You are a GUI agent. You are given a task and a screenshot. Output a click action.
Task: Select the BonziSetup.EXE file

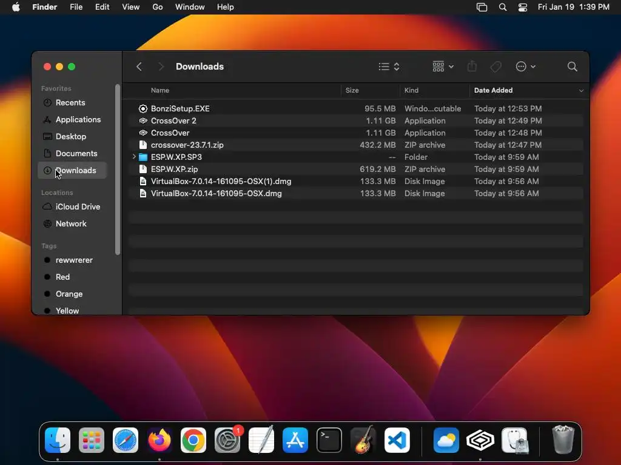tap(355, 108)
